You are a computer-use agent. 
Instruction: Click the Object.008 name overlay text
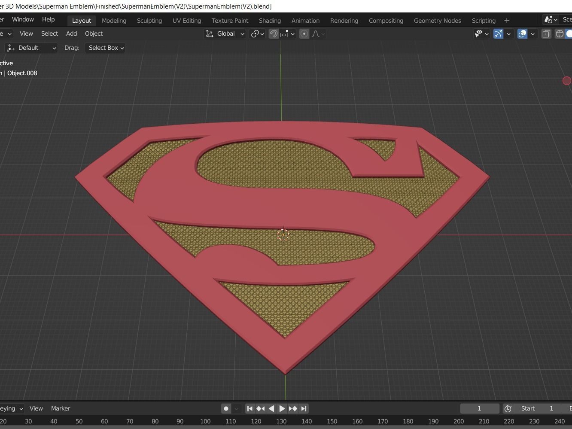coord(22,73)
